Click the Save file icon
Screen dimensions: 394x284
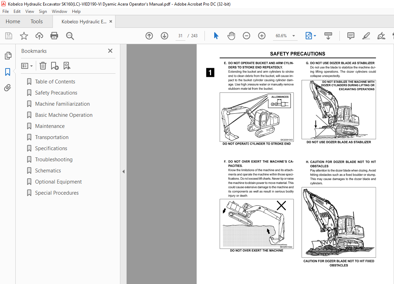[x=9, y=36]
